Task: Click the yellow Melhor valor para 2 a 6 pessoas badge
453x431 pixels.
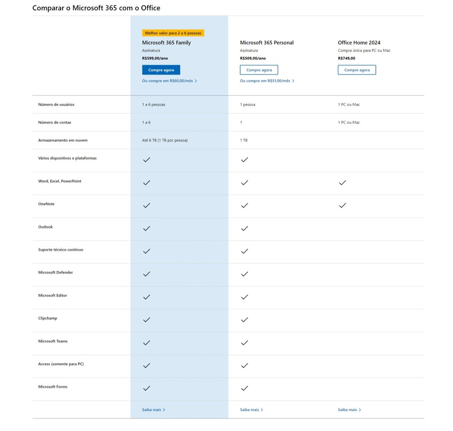Action: pos(173,33)
